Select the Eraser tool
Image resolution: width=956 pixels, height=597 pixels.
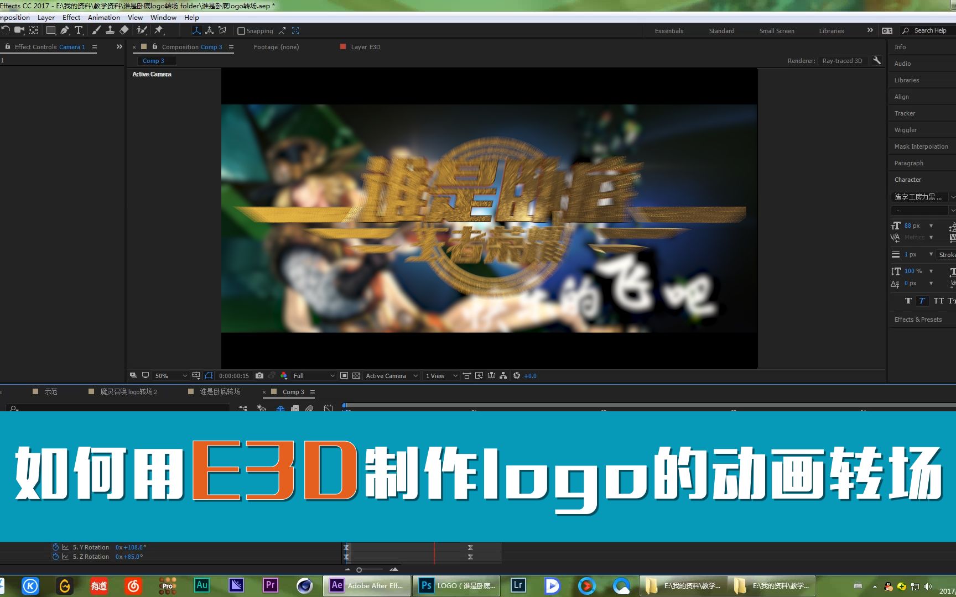(x=124, y=30)
